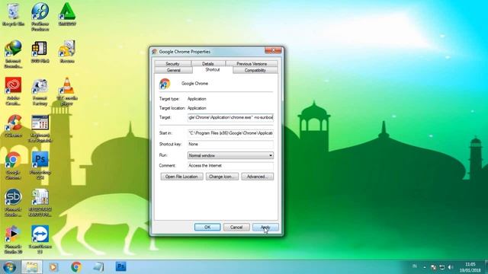The image size is (488, 274).
Task: Open the Pinnacle Studio 'sb' desktop shortcut
Action: pyautogui.click(x=13, y=202)
